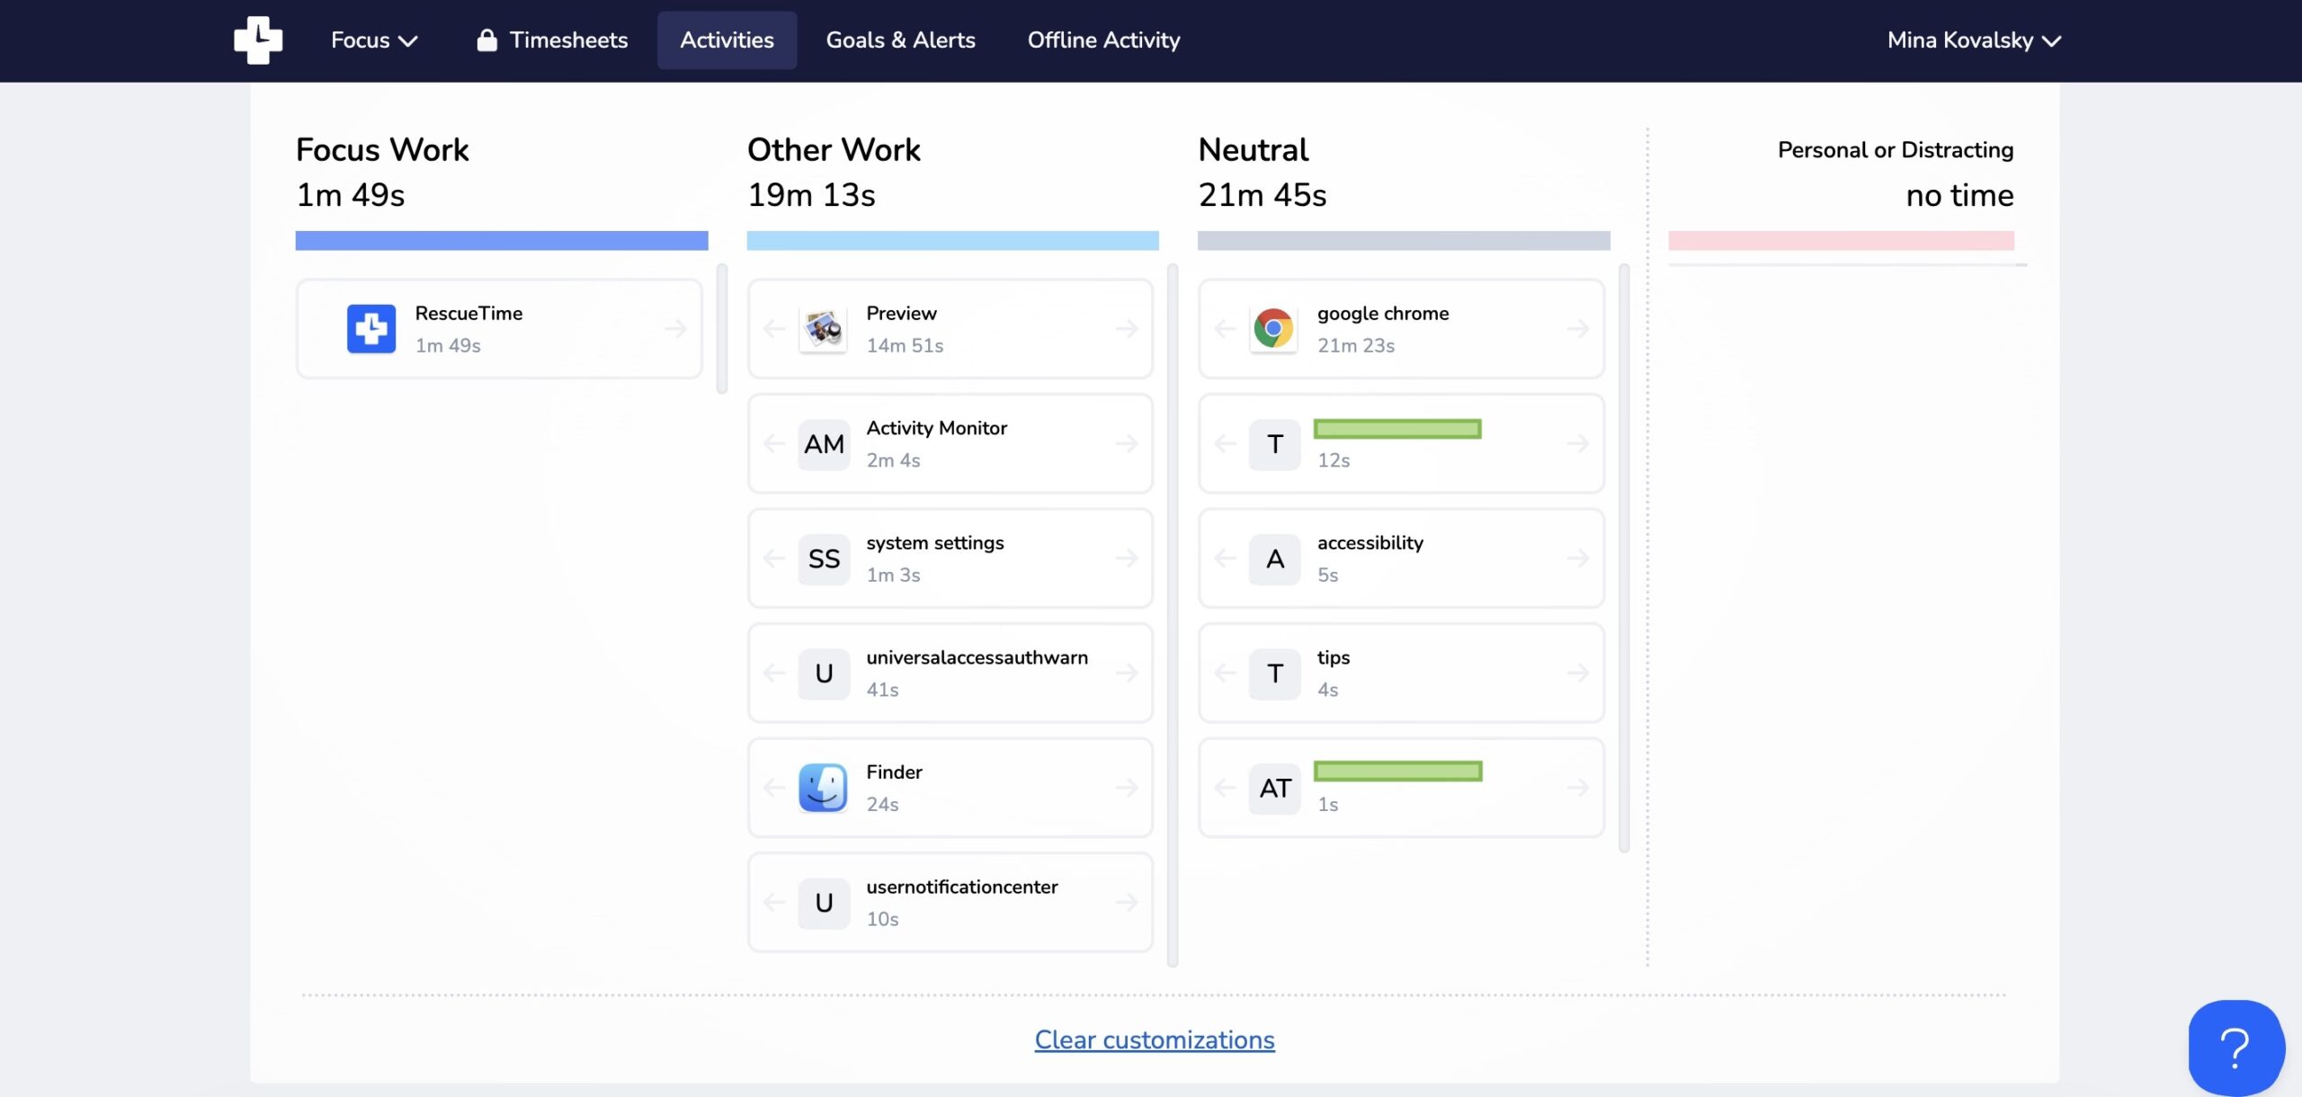Click the T icon for tips
The width and height of the screenshot is (2302, 1097).
[x=1274, y=673]
